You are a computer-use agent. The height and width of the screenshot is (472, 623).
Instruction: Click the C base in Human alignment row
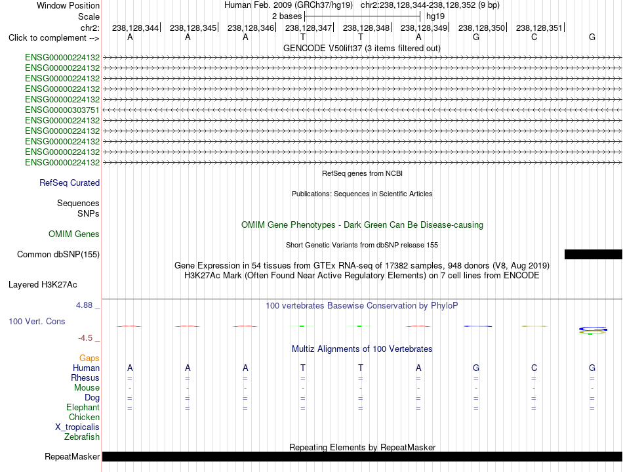click(534, 368)
